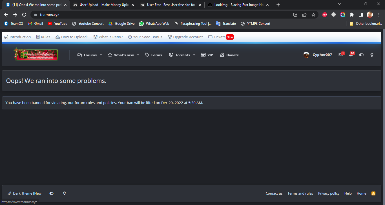
Task: Open the Chrome three-dot menu
Action: [x=378, y=15]
